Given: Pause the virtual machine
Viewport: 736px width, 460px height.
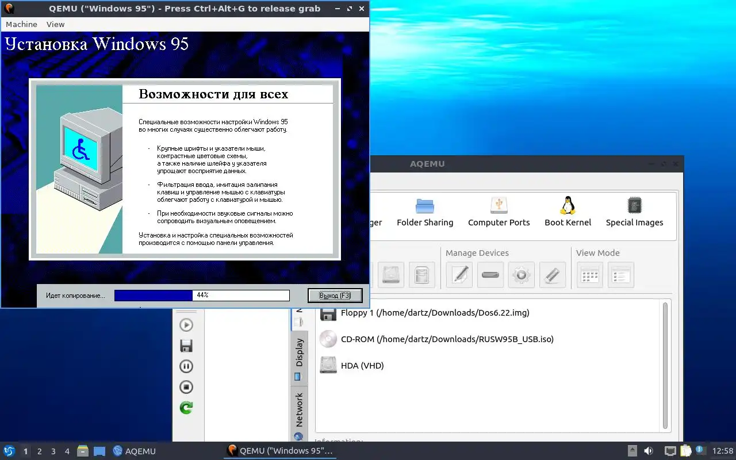Looking at the screenshot, I should pyautogui.click(x=186, y=366).
